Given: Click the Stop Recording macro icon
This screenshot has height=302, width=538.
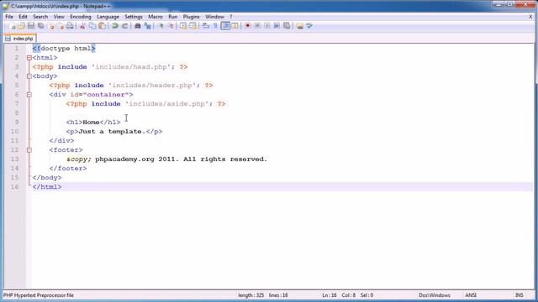Looking at the screenshot, I should pos(257,26).
